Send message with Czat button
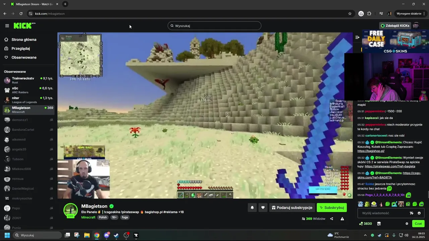The image size is (429, 241). tap(418, 224)
